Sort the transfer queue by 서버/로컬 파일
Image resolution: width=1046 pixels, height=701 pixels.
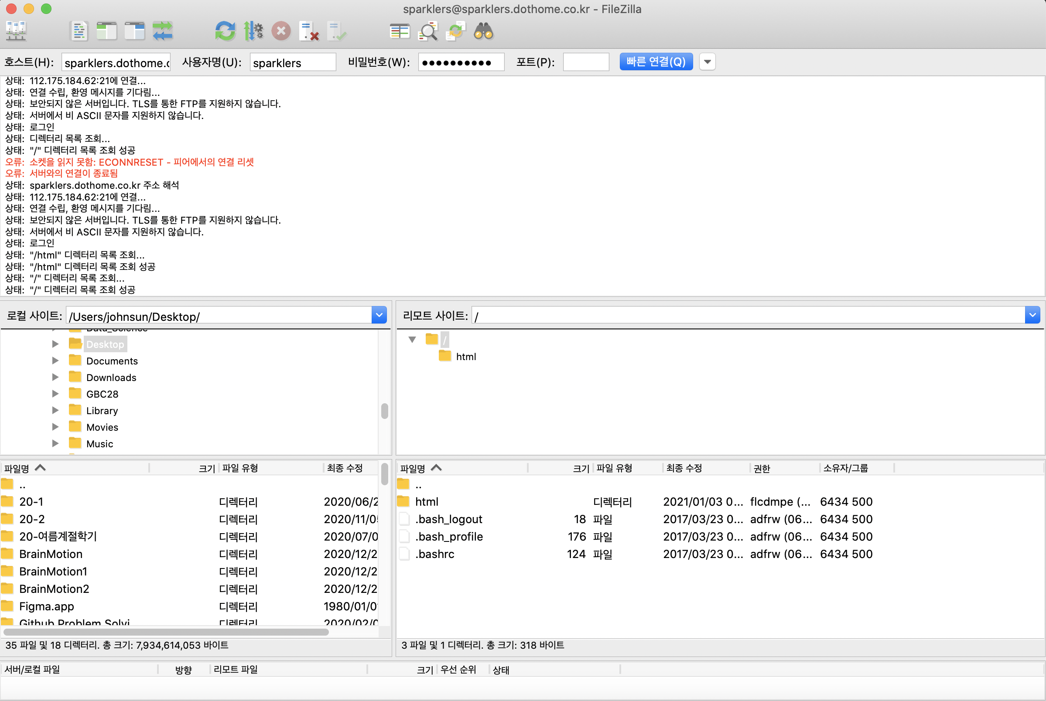click(79, 669)
